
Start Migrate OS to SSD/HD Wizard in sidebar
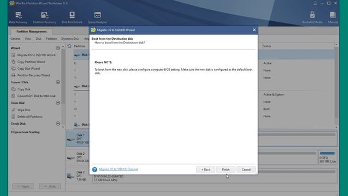pyautogui.click(x=36, y=55)
